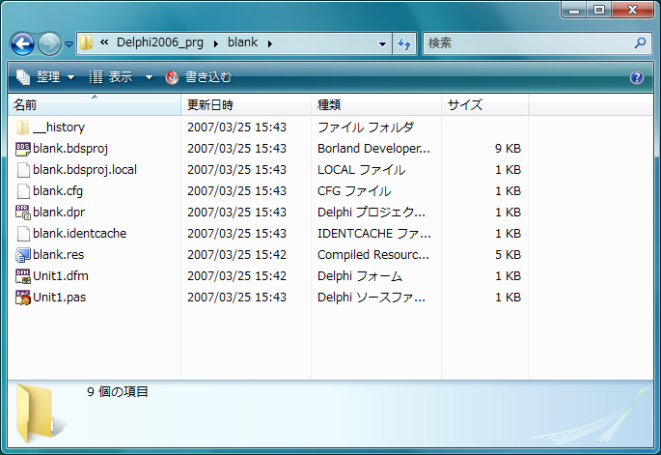Click the 9 個の項目 item count text
This screenshot has height=455, width=661.
(x=118, y=391)
